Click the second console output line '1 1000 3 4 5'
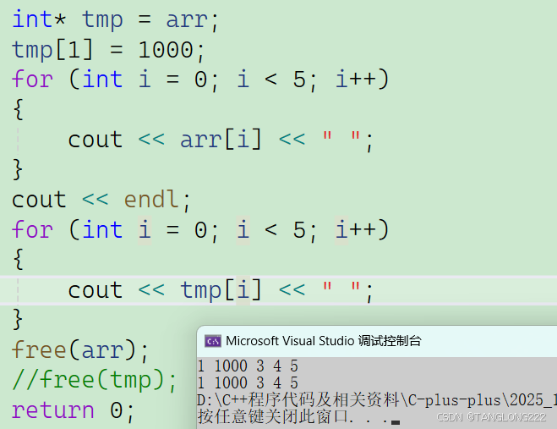The width and height of the screenshot is (557, 429). coord(248,382)
